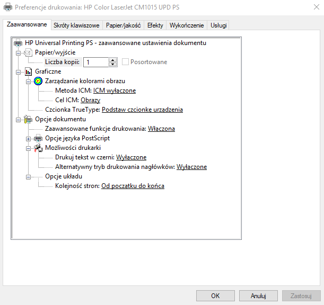
Task: Click the Liczba kopii number field
Action: pyautogui.click(x=96, y=62)
